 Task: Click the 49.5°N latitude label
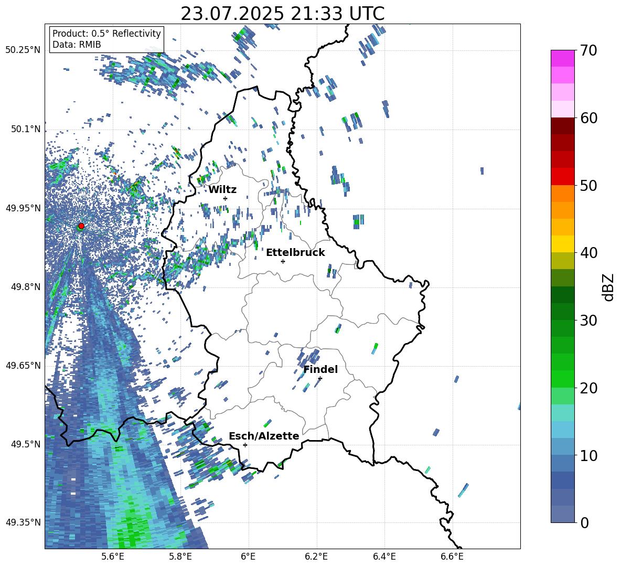(26, 444)
